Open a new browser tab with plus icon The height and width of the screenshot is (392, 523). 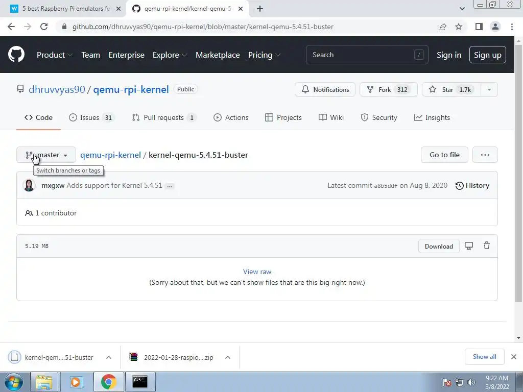[260, 9]
